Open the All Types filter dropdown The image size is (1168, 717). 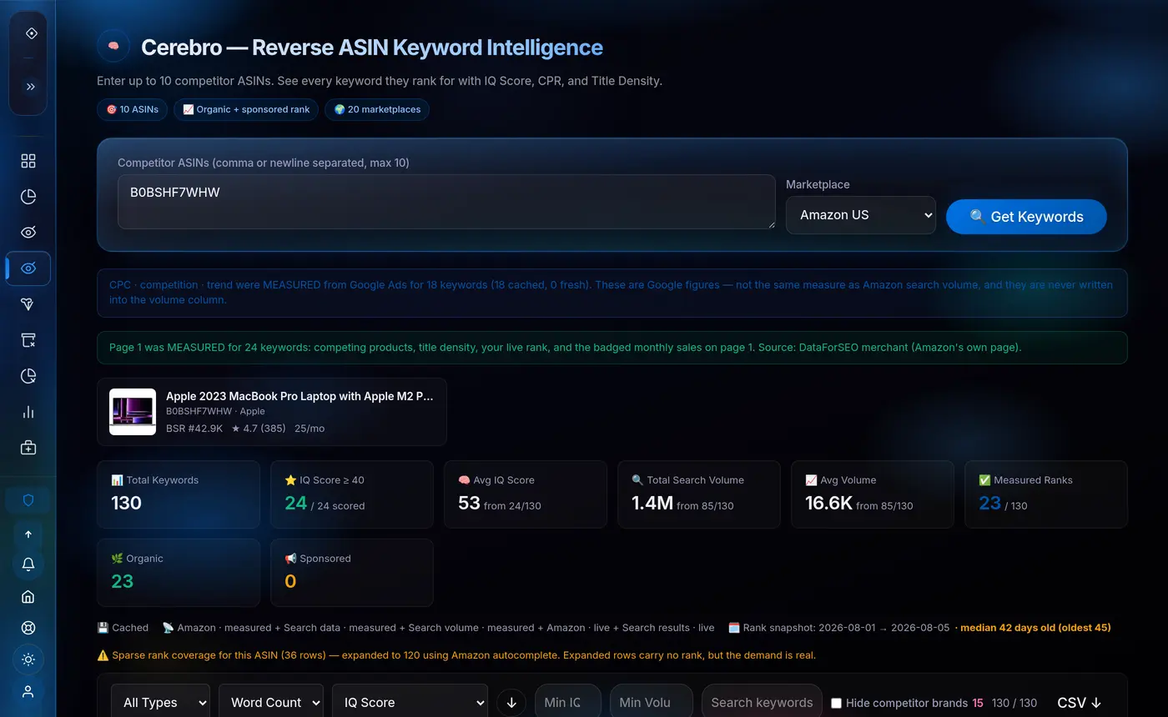[160, 703]
